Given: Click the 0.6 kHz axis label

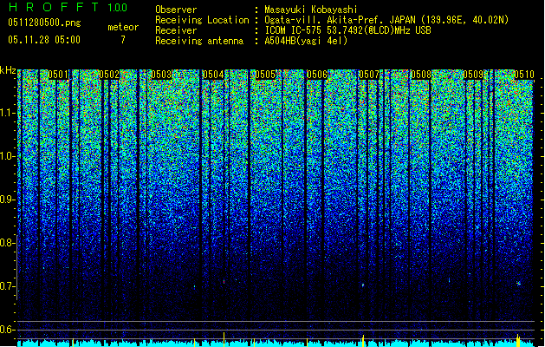Looking at the screenshot, I should click(7, 330).
